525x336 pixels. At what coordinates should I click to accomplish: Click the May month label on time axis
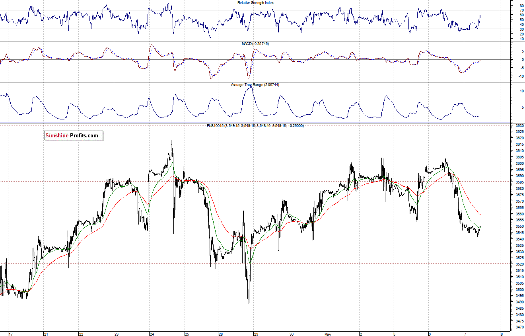[327, 334]
